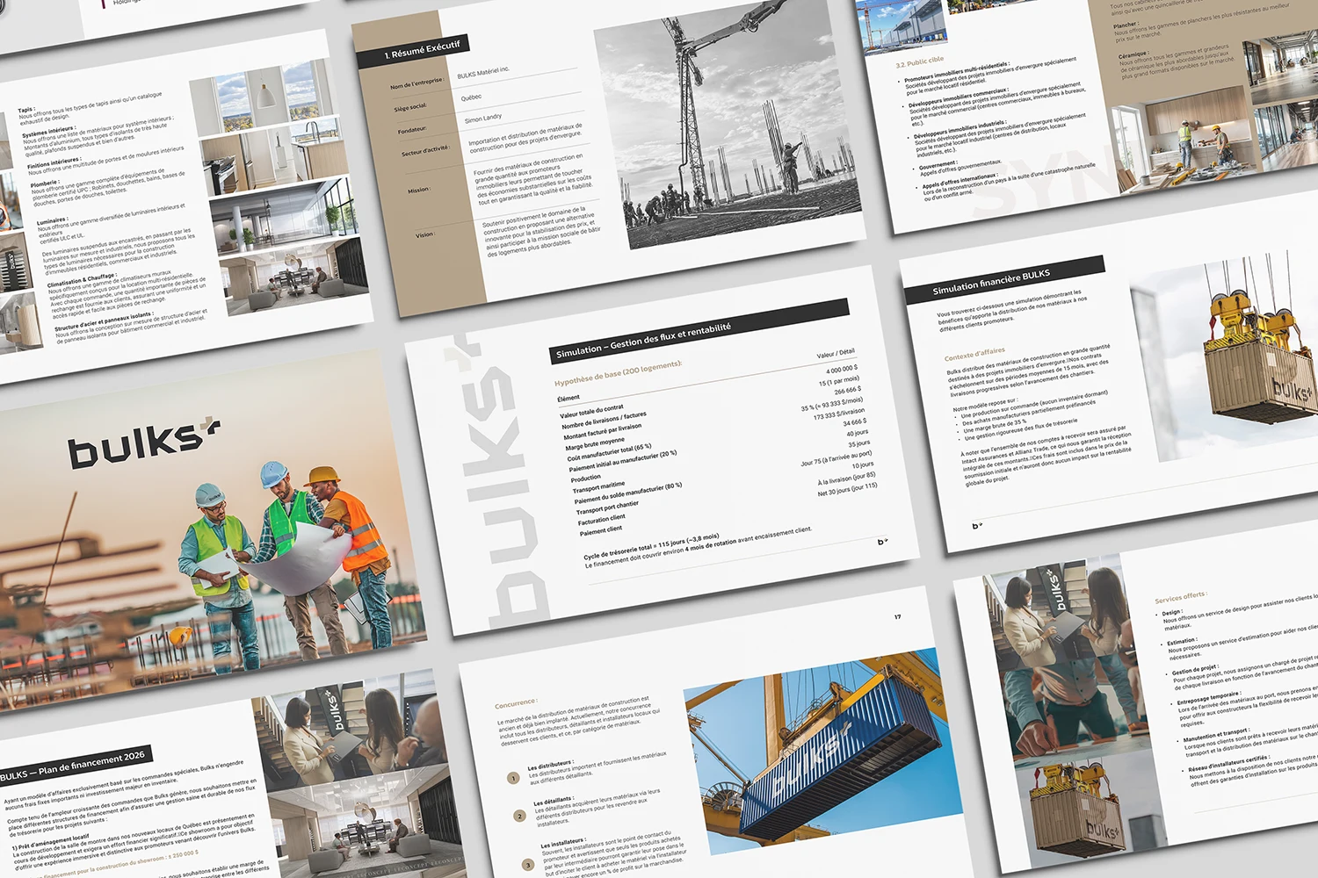This screenshot has height=878, width=1318.
Task: Click the "Secteur d'activité :" label
Action: [425, 151]
